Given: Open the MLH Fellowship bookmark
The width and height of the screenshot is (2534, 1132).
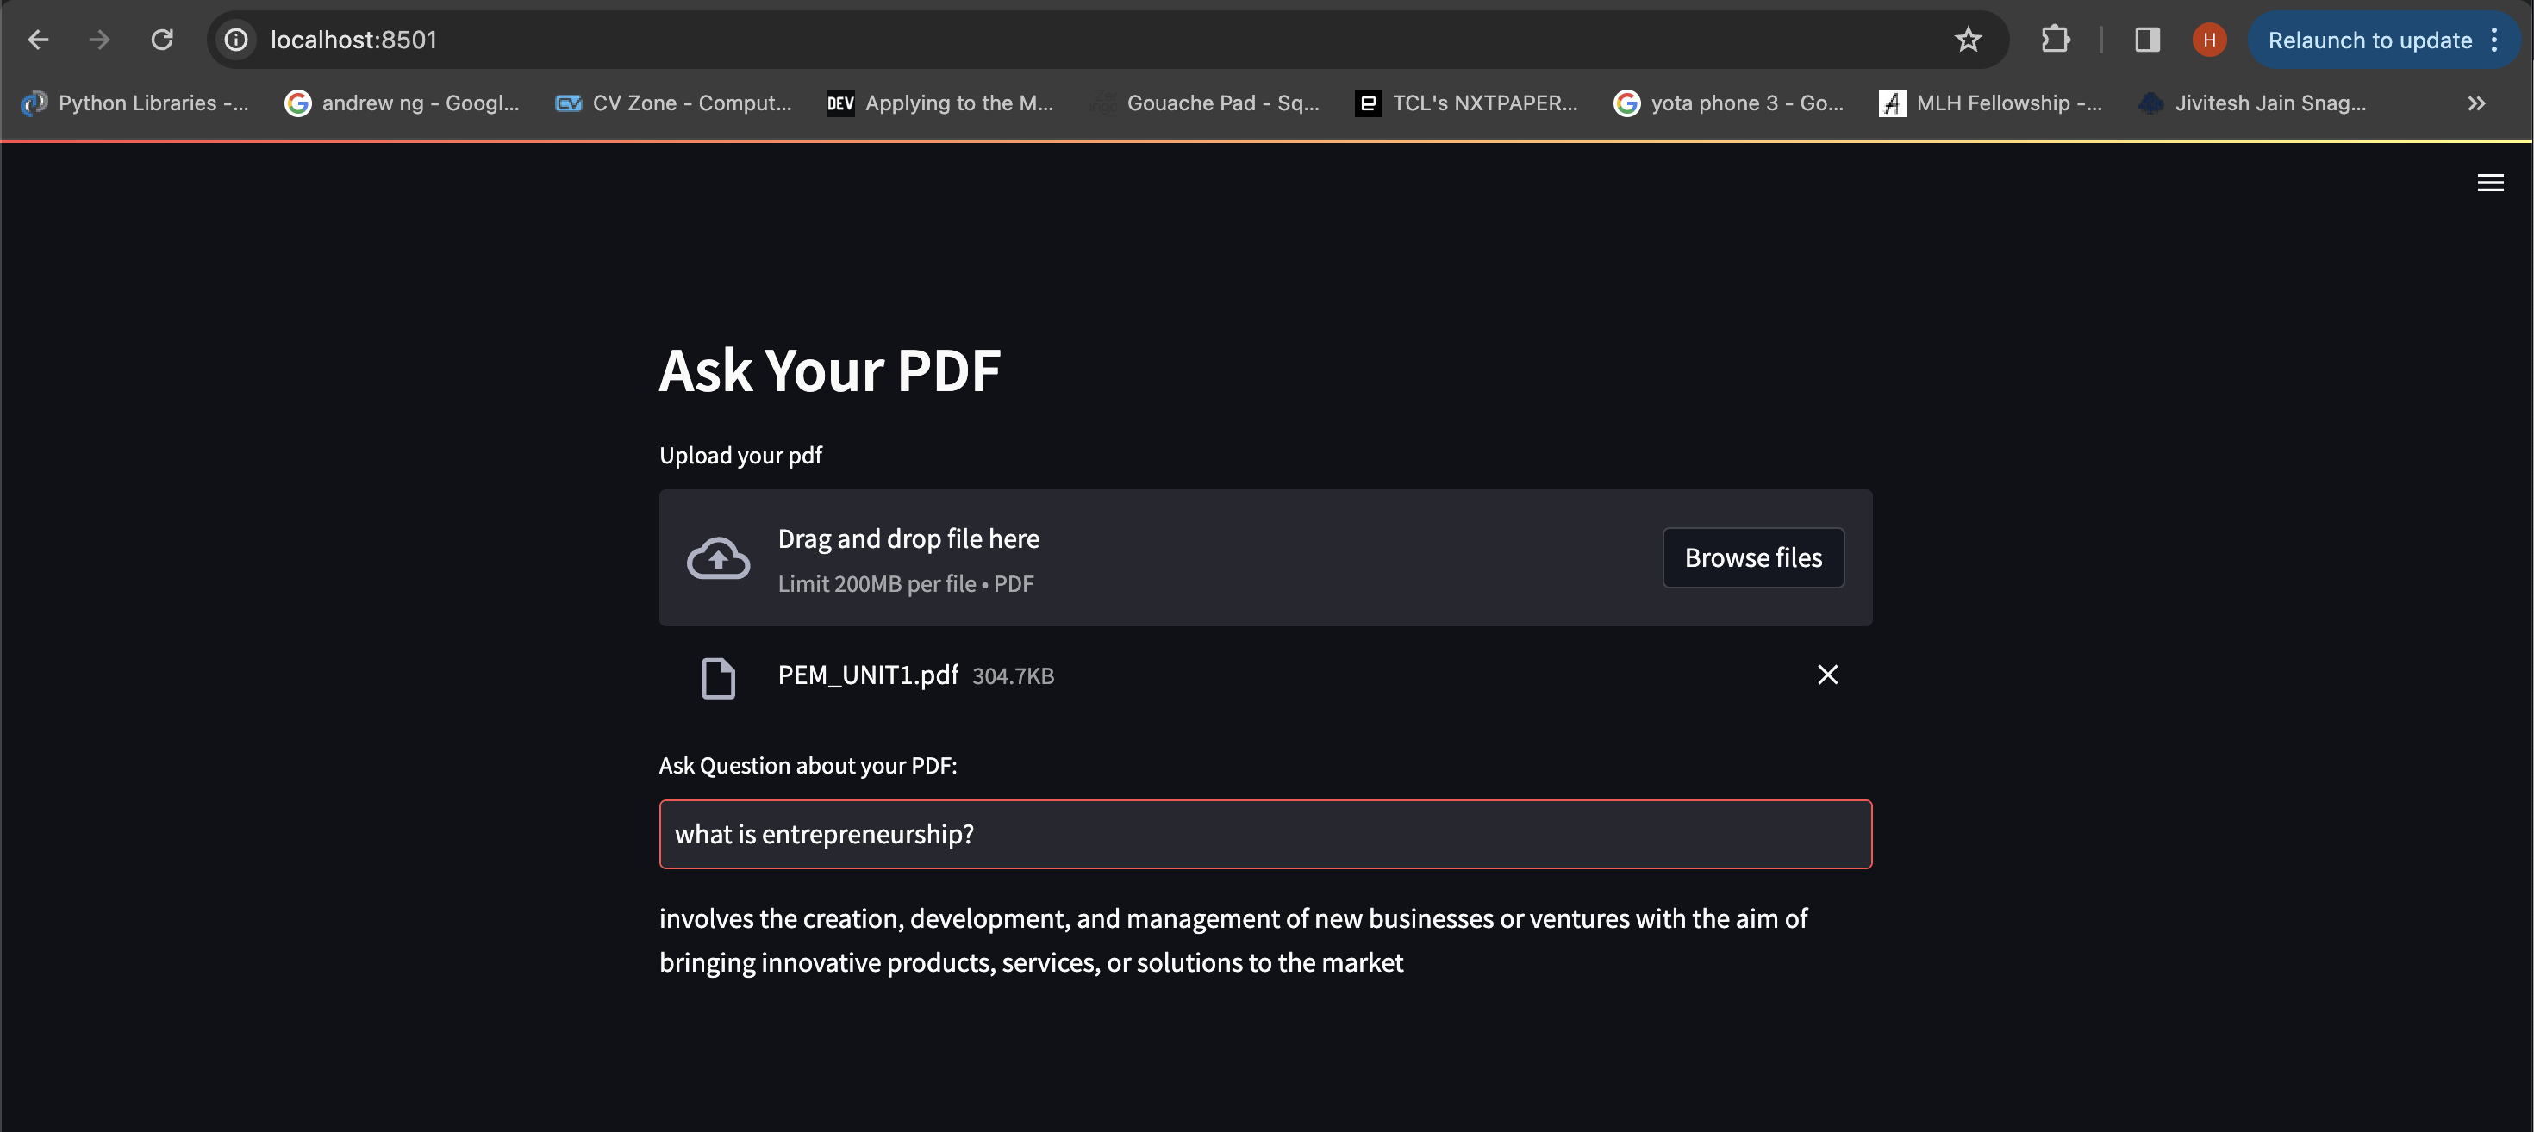Looking at the screenshot, I should [x=1990, y=103].
